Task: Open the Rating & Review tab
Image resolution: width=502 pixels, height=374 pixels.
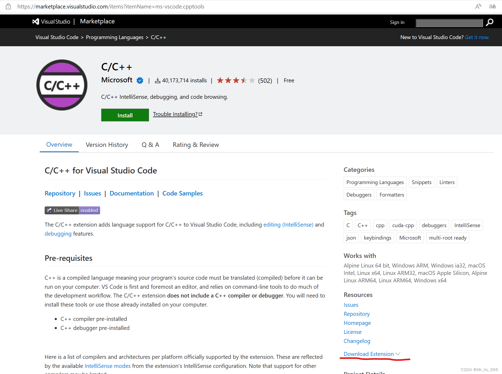Action: (195, 144)
